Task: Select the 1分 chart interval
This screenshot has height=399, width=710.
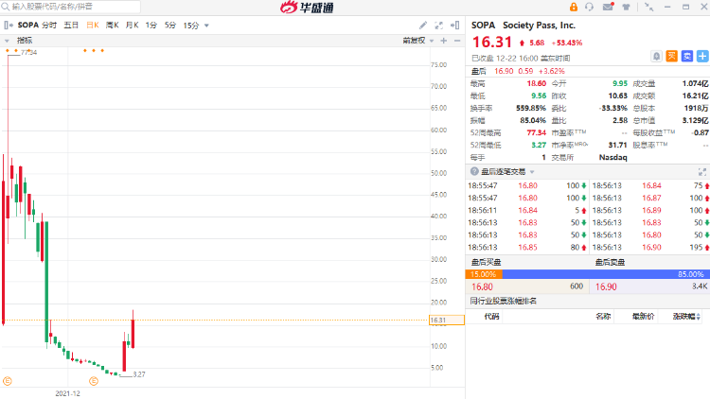Action: pos(151,26)
